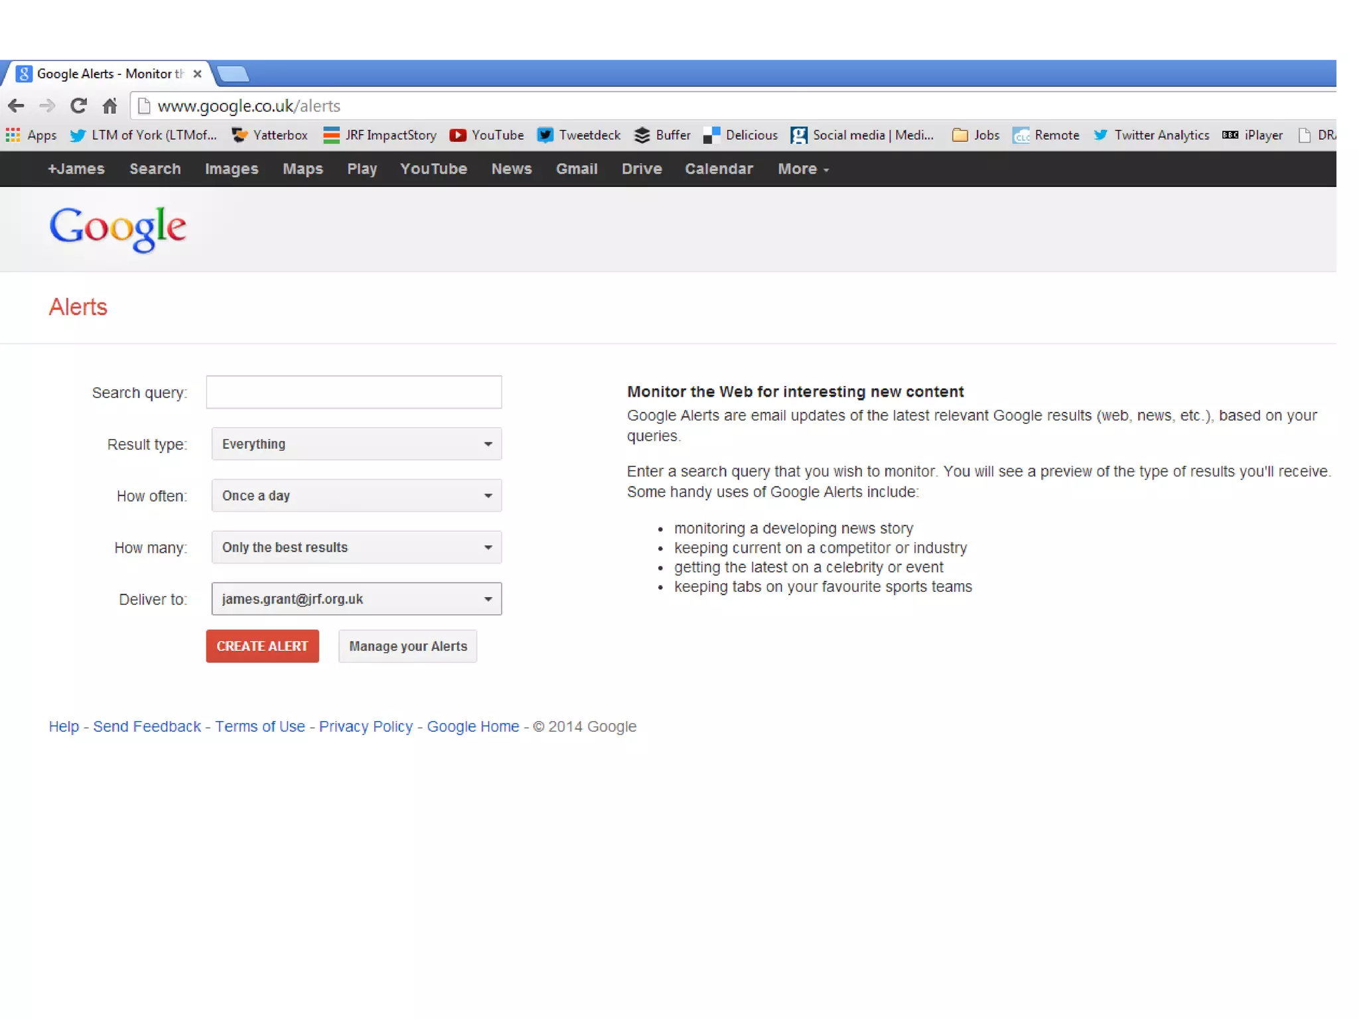Click the CREATE ALERT button
Image resolution: width=1359 pixels, height=1019 pixels.
click(262, 646)
